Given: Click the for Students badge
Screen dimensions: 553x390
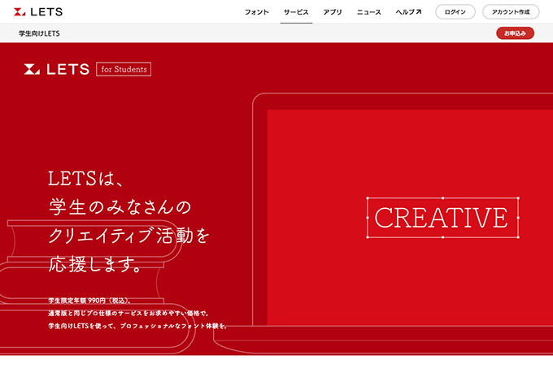Looking at the screenshot, I should coord(124,69).
